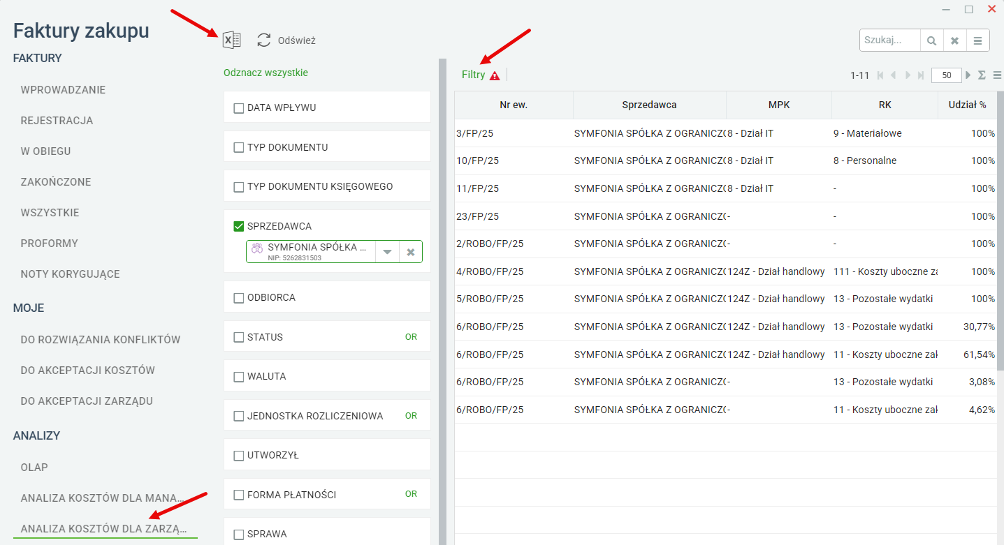Go to the last results page
Image resolution: width=1004 pixels, height=545 pixels.
click(921, 75)
